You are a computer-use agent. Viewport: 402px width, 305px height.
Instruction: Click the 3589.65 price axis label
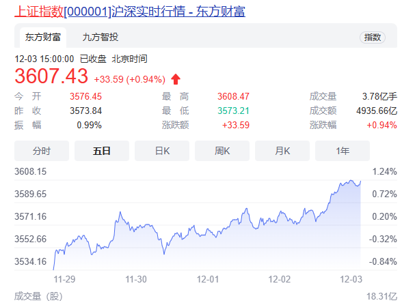click(x=31, y=194)
